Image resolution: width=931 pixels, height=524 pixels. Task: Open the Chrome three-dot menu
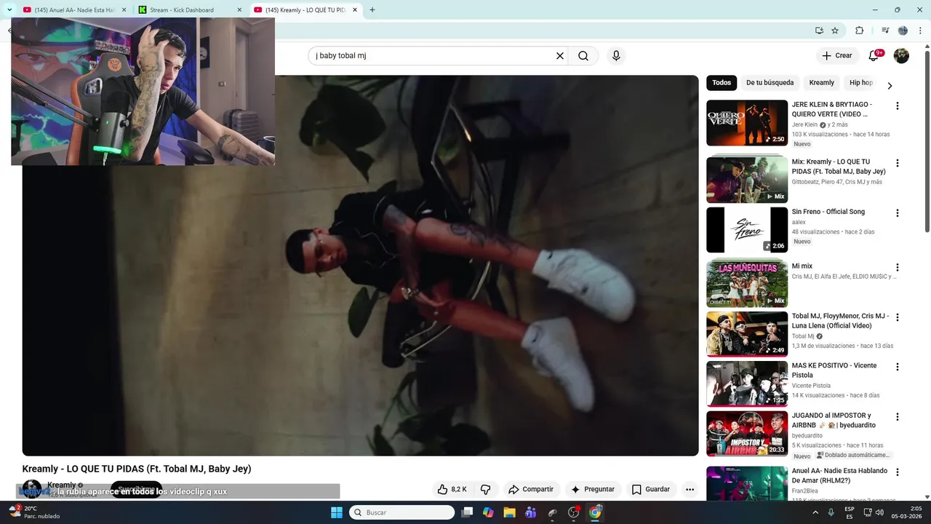919,31
